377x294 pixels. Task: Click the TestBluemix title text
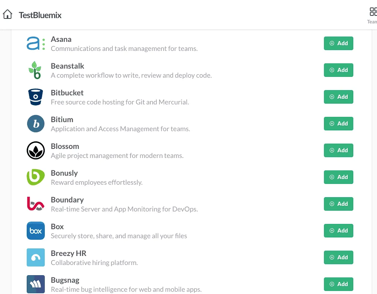pyautogui.click(x=40, y=15)
